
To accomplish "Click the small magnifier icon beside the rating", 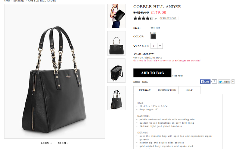I will tap(155, 19).
